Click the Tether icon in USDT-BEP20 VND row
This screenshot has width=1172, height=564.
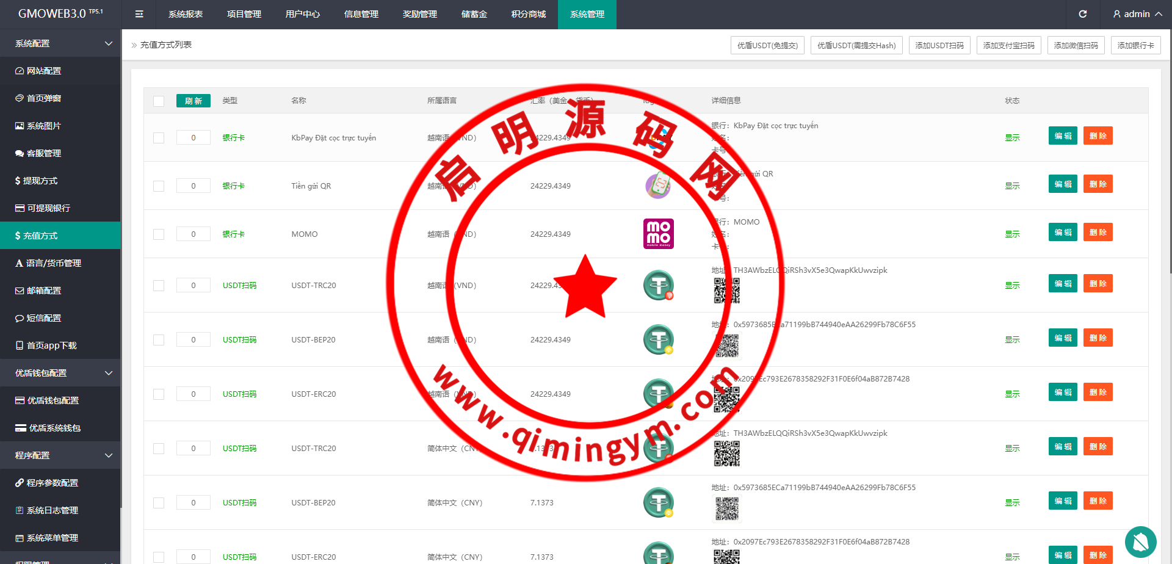658,339
